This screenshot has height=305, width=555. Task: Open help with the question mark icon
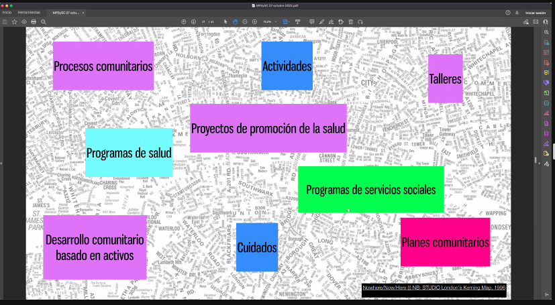[508, 12]
